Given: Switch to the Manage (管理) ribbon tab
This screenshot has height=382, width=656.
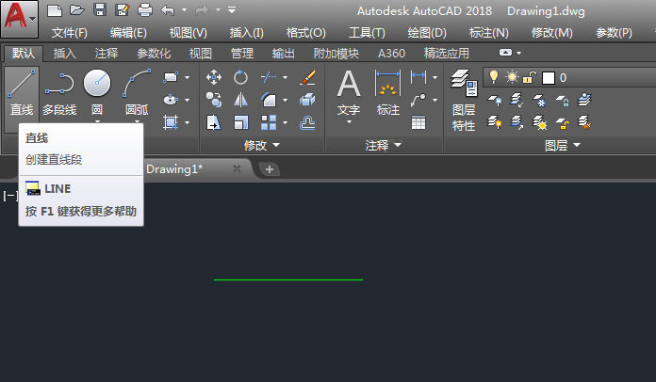Looking at the screenshot, I should coord(242,53).
